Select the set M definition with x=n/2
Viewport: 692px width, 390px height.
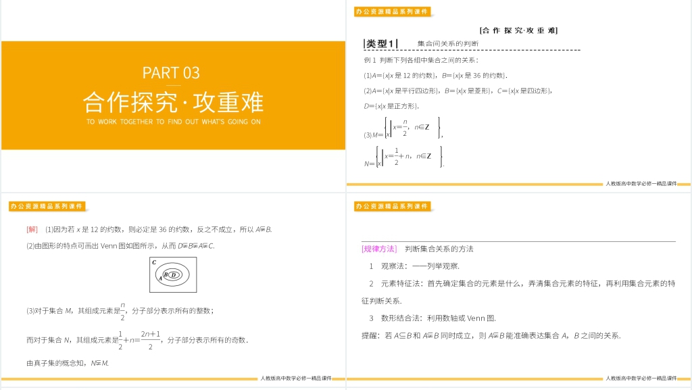click(403, 128)
